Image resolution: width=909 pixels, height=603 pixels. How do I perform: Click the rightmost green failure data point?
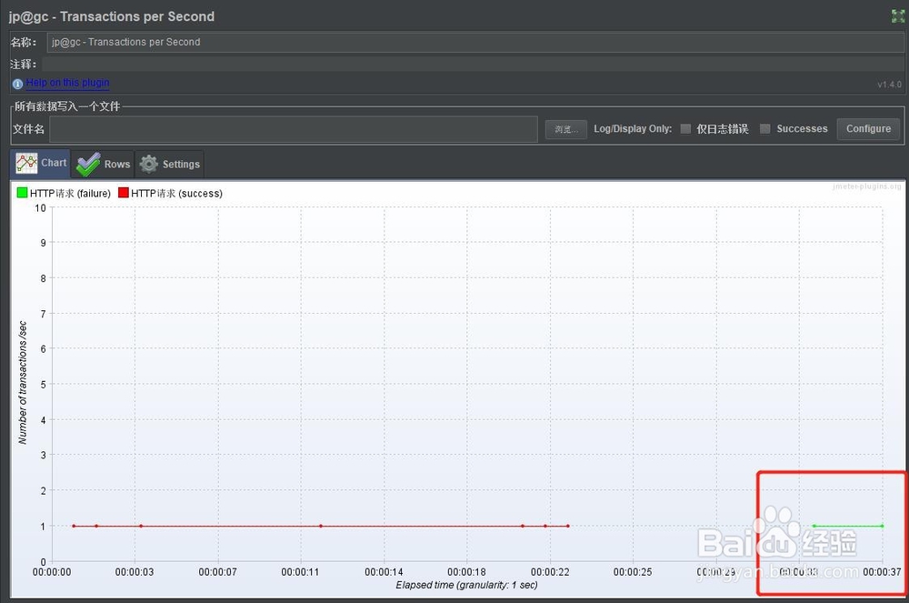coord(882,526)
